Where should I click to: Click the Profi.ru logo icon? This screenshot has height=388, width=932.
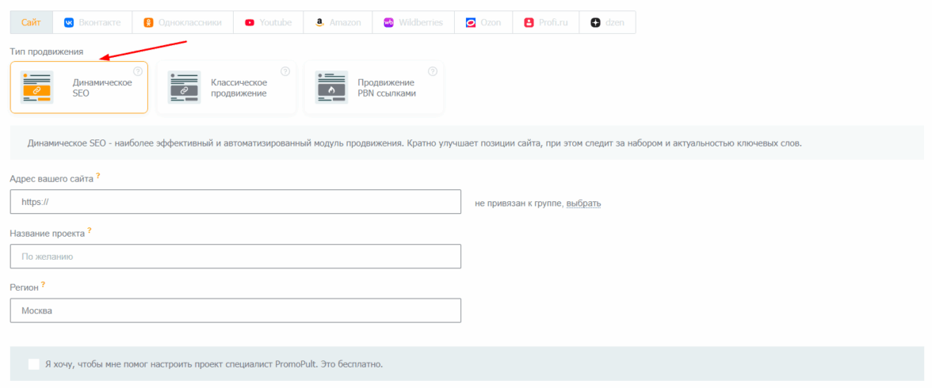point(529,23)
